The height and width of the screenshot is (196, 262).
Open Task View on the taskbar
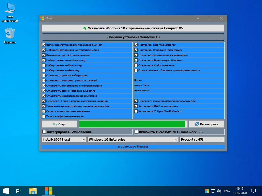pyautogui.click(x=18, y=191)
